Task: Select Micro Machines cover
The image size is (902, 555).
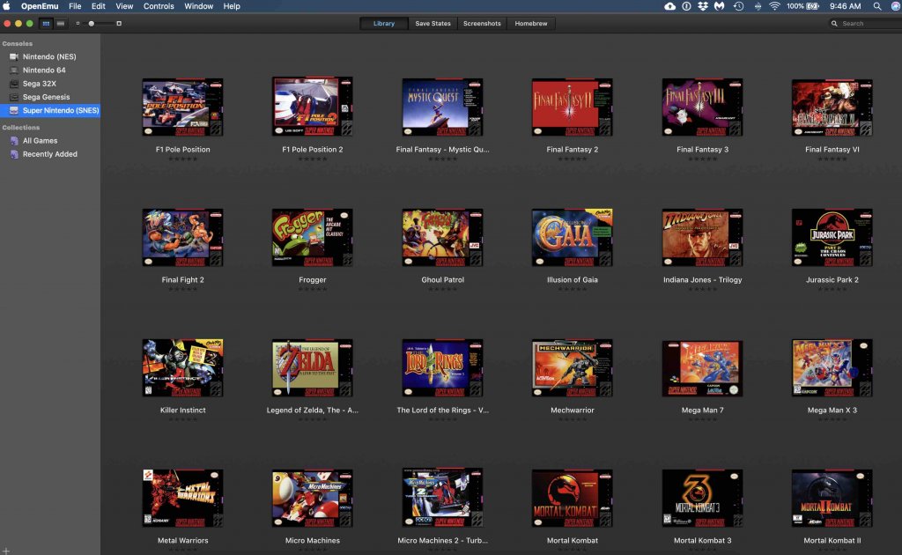Action: (313, 498)
